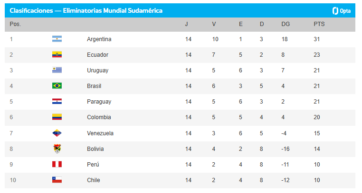
Task: Select the V column header
Action: (x=214, y=24)
